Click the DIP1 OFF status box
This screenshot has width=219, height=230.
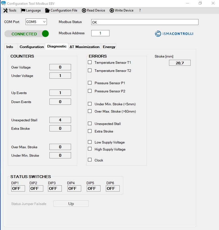(x=18, y=188)
